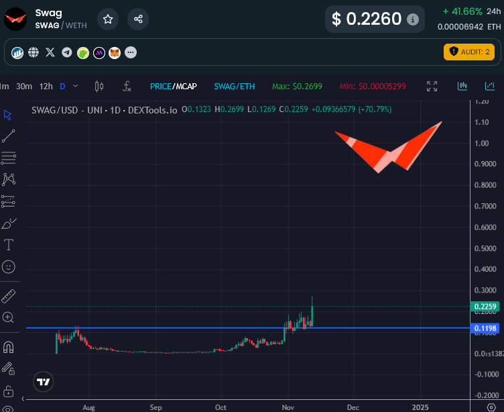Viewport: 504px width, 412px height.
Task: Expand the timeframe dropdown chevron
Action: point(76,86)
